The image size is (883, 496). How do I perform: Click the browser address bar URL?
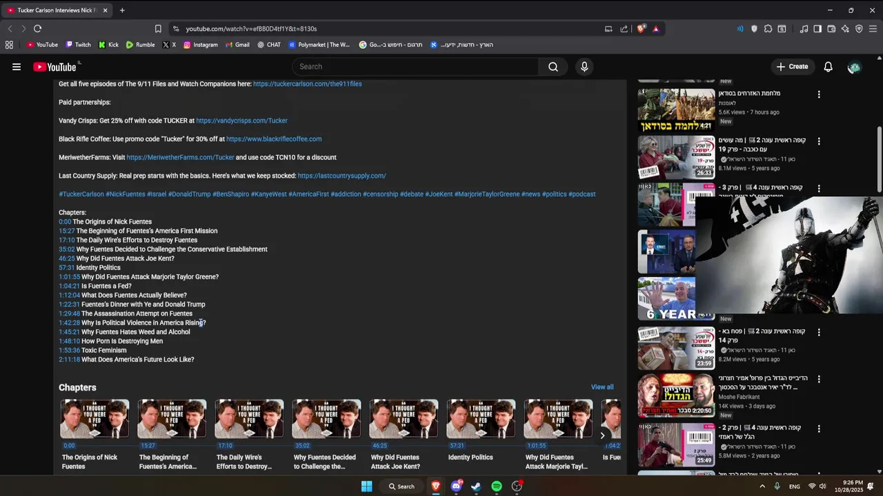(x=251, y=29)
